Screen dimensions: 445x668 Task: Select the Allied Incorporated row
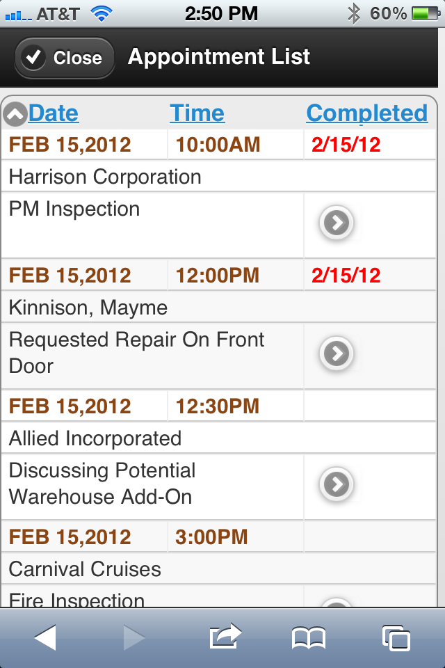(218, 438)
